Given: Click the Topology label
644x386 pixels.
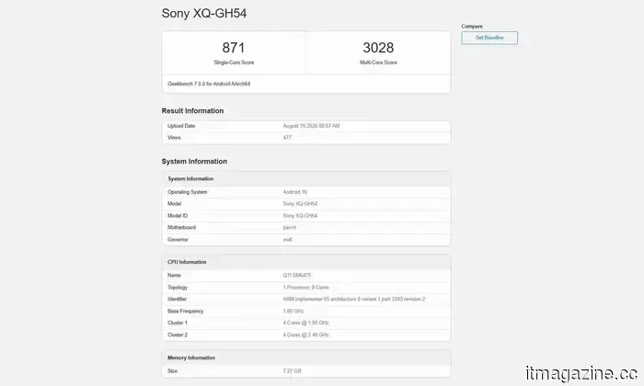Looking at the screenshot, I should [178, 288].
